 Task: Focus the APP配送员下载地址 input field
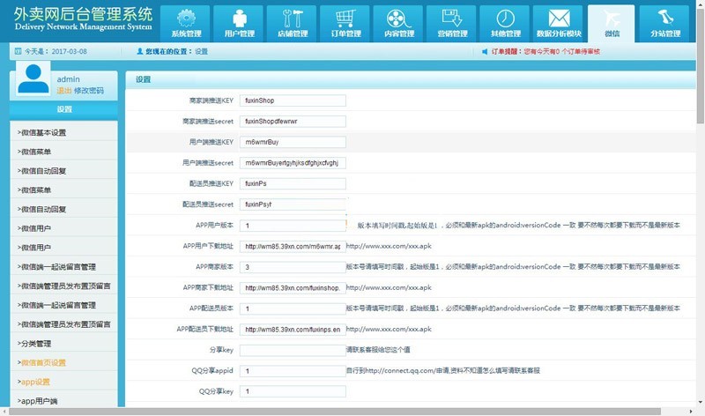[x=293, y=330]
